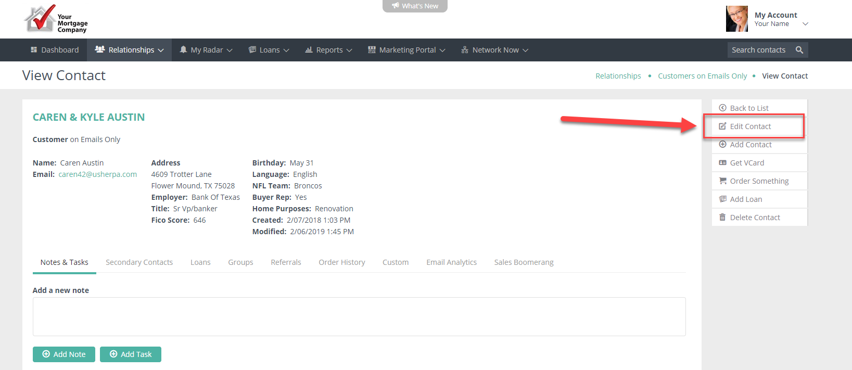
Task: Switch to the Secondary Contacts tab
Action: pyautogui.click(x=139, y=262)
